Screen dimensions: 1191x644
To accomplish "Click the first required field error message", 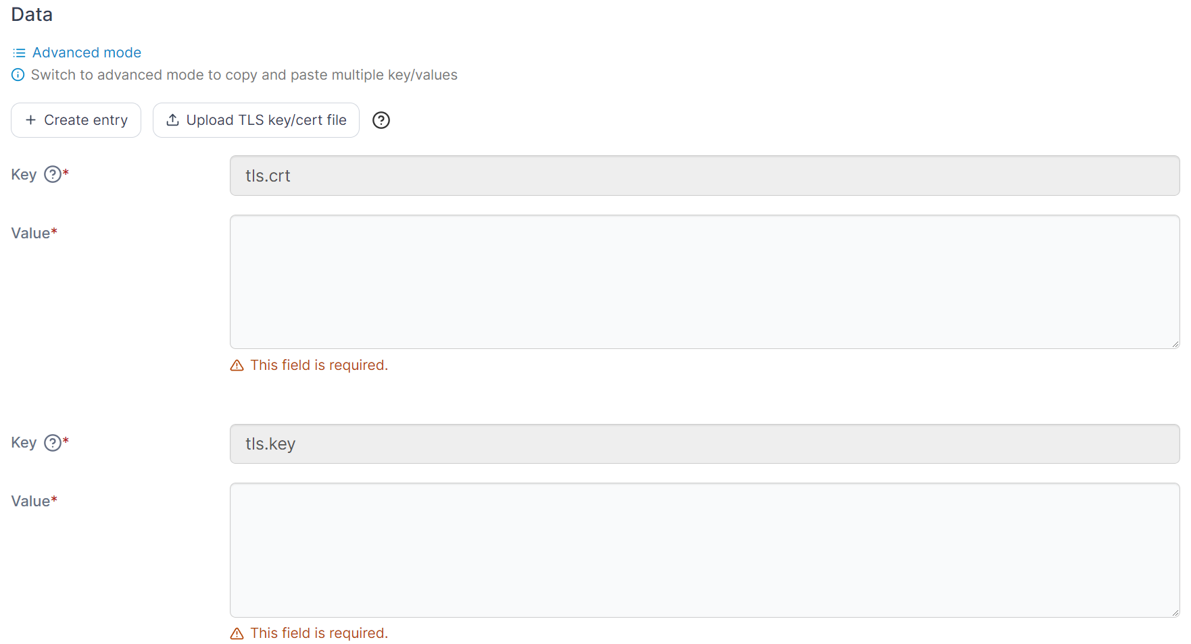I will click(318, 365).
